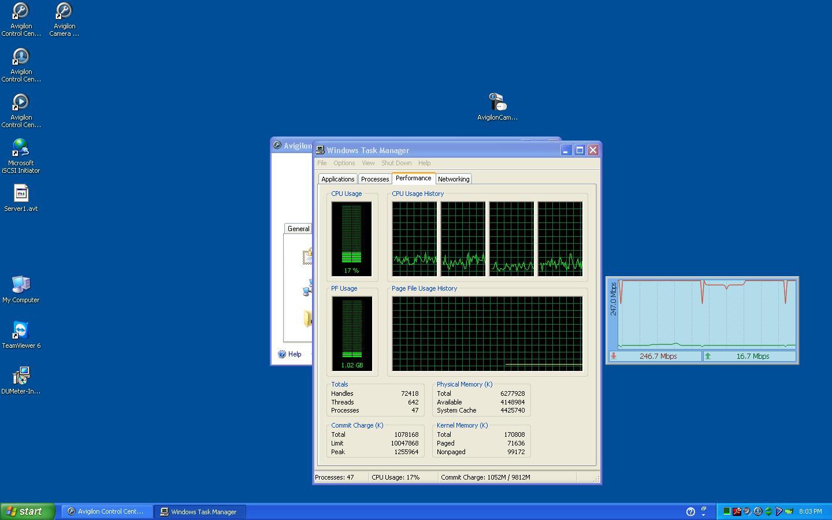Switch to the Processes tab

[x=375, y=179]
